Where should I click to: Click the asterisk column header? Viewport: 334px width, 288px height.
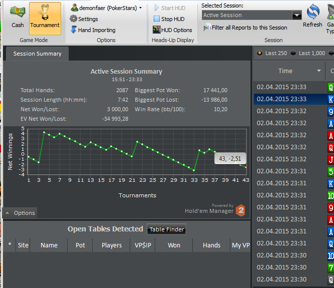pyautogui.click(x=10, y=245)
